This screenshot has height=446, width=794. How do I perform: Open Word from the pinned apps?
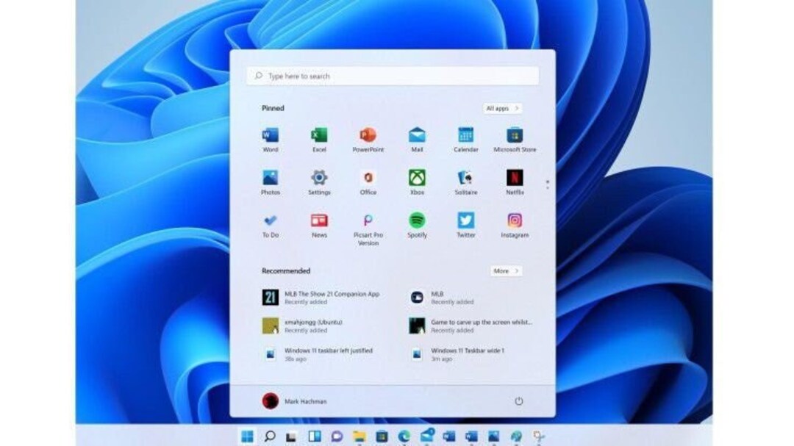271,140
